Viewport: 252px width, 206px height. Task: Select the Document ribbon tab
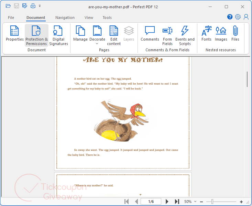coord(36,18)
